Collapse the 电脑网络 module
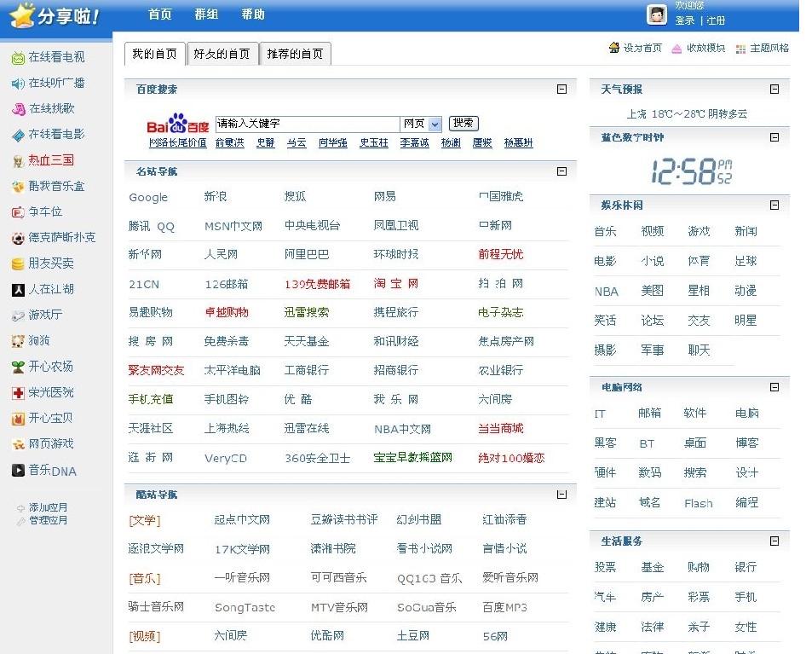 [774, 387]
